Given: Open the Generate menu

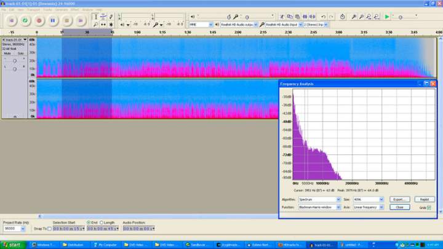Looking at the screenshot, I should (x=62, y=10).
